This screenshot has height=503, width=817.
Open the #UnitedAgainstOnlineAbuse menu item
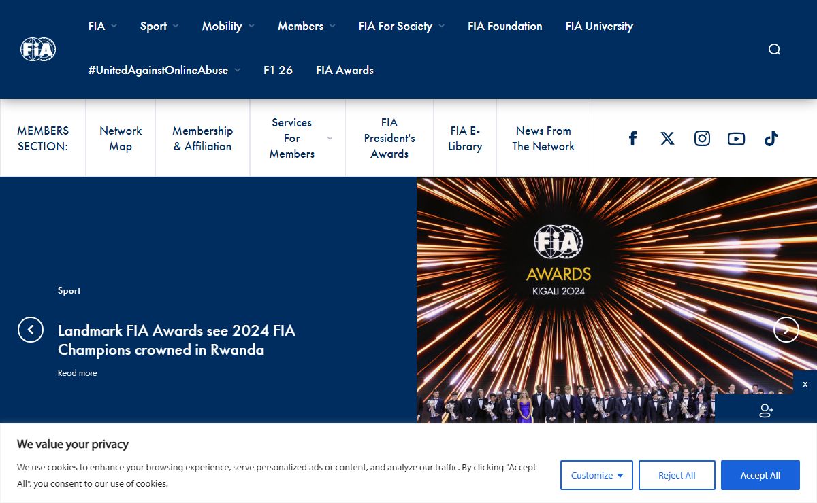(158, 70)
